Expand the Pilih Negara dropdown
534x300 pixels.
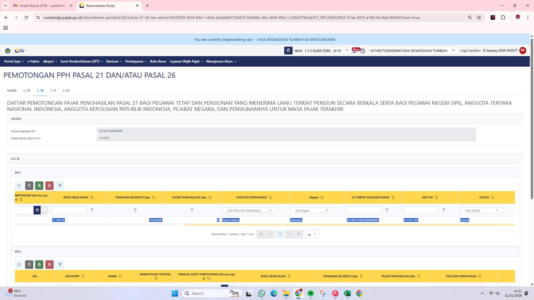[311, 210]
